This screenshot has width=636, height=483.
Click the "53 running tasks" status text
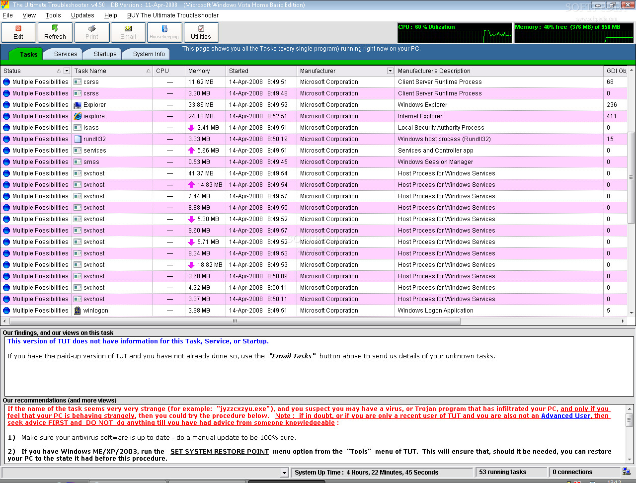click(x=503, y=472)
